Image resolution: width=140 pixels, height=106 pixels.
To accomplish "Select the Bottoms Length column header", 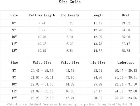I will pos(42,15).
